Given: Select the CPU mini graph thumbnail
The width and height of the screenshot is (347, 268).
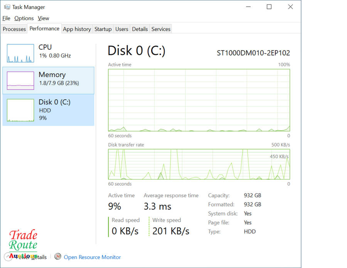Looking at the screenshot, I should point(20,53).
